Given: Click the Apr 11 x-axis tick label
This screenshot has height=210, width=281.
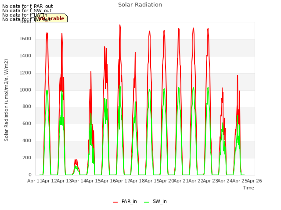Looking at the screenshot, I should pos(35,181).
